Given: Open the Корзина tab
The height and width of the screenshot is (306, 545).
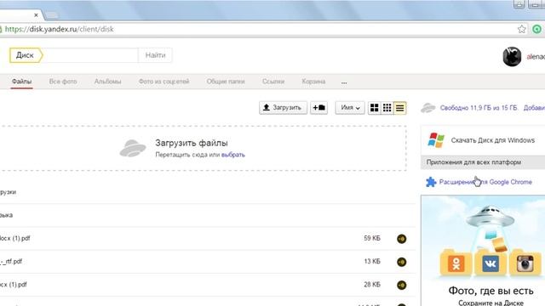Looking at the screenshot, I should coord(313,82).
